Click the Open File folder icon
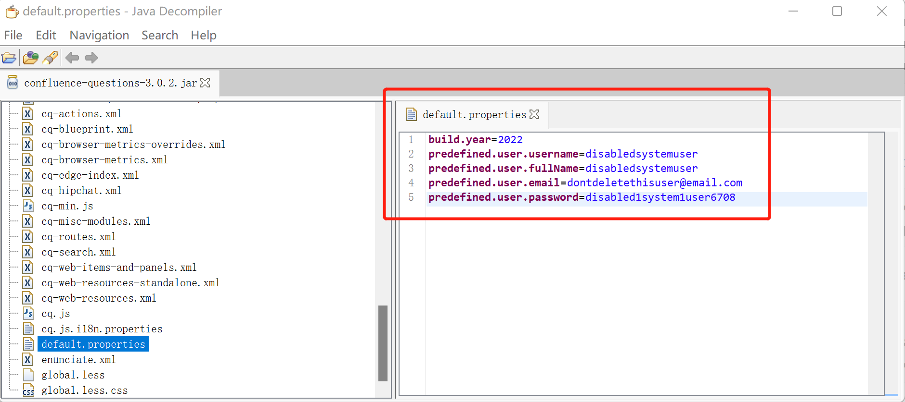905x402 pixels. (x=9, y=58)
